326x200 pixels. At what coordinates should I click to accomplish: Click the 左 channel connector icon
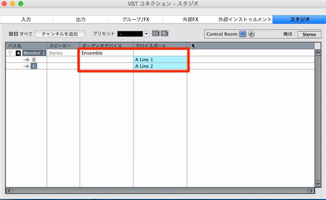point(26,60)
